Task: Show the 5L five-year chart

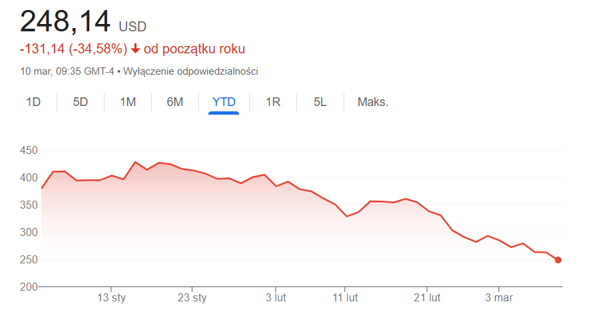Action: [x=320, y=102]
